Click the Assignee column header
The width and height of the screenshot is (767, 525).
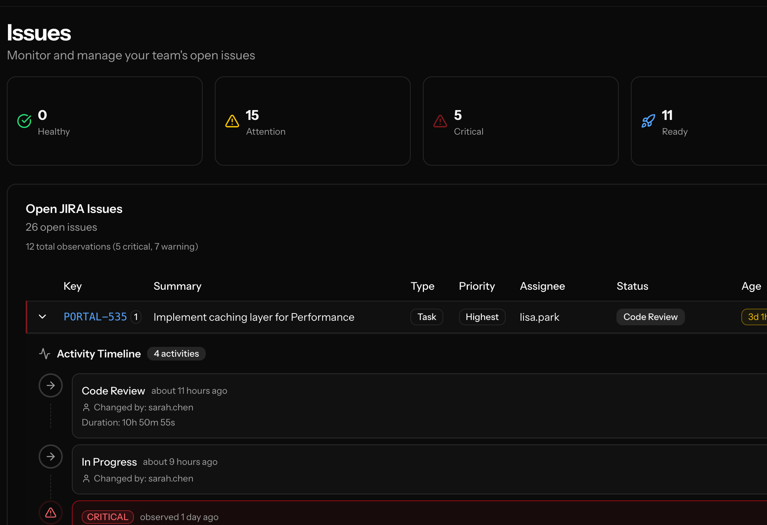click(x=542, y=286)
